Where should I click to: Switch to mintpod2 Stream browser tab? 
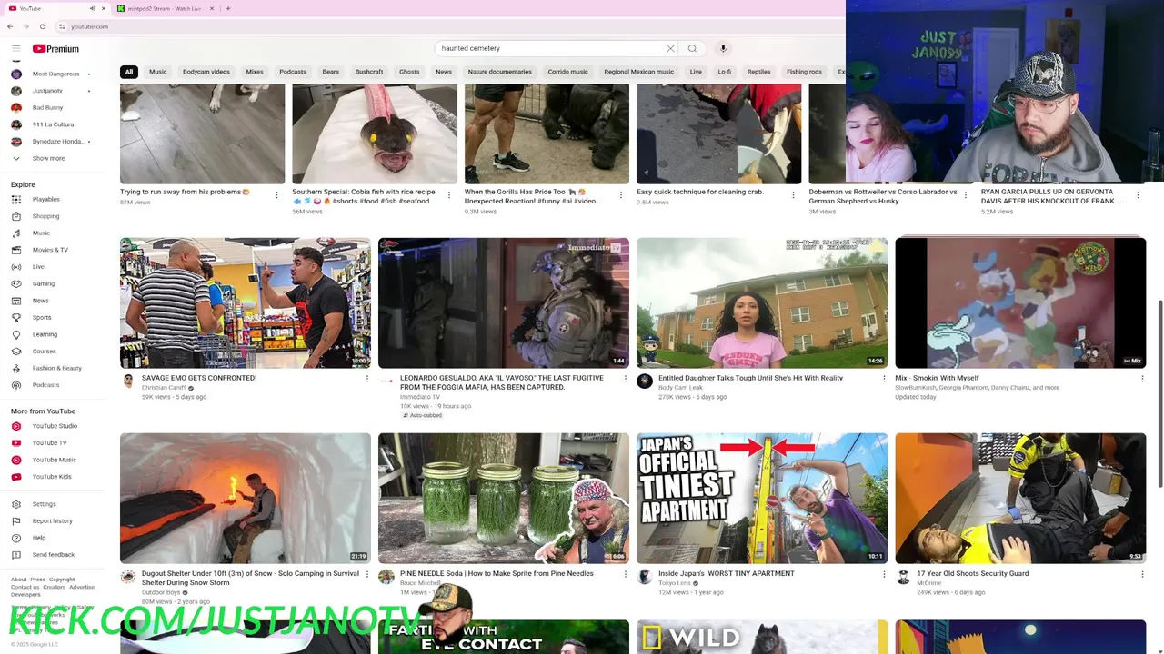point(164,8)
